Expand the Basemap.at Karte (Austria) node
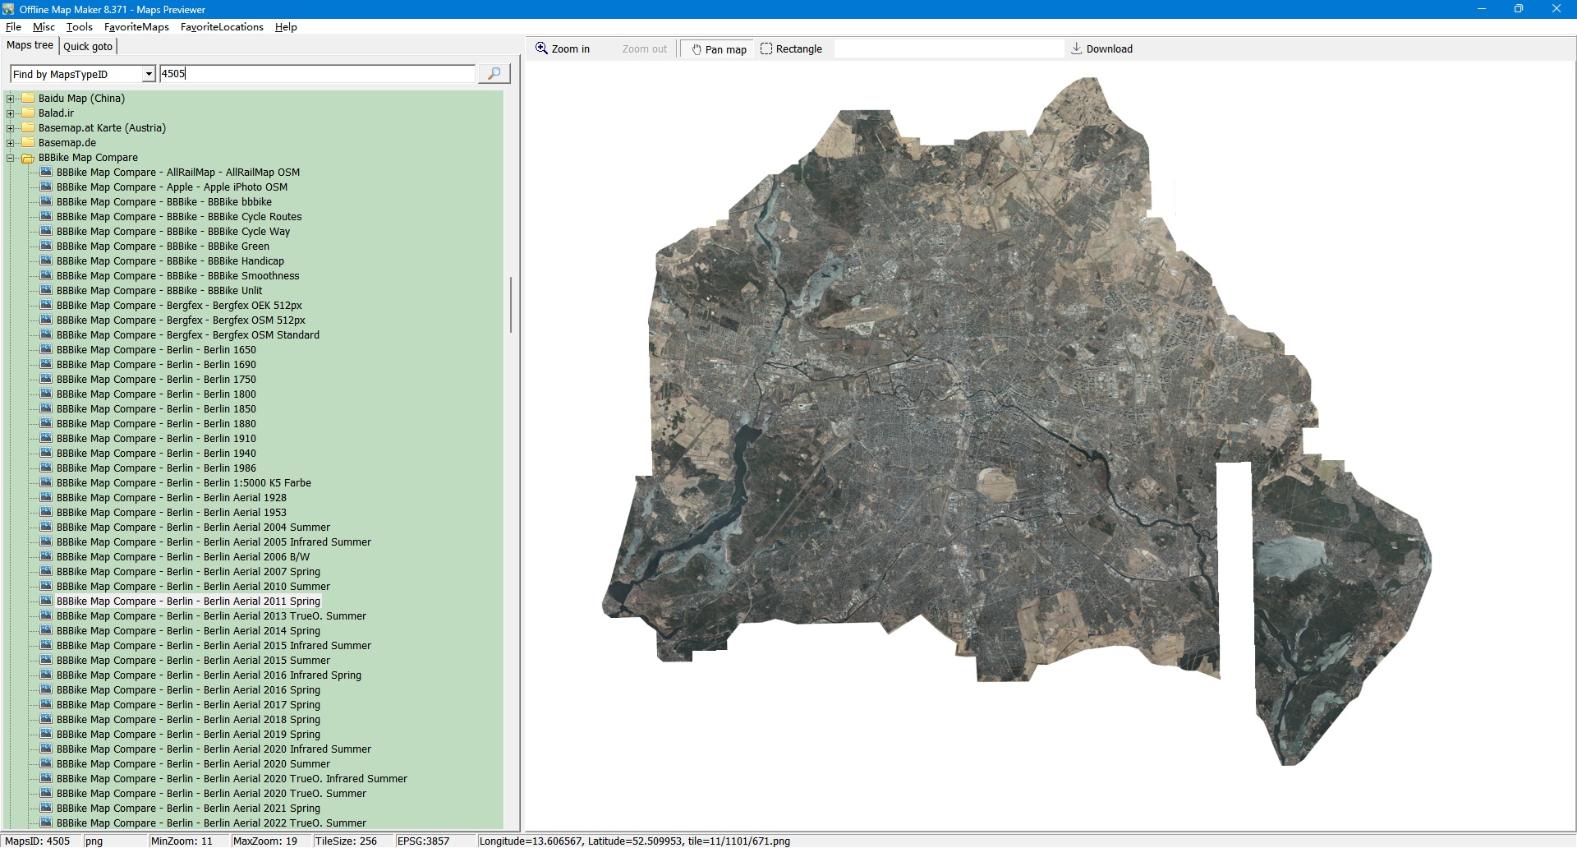Screen dimensions: 1577x848 [11, 128]
